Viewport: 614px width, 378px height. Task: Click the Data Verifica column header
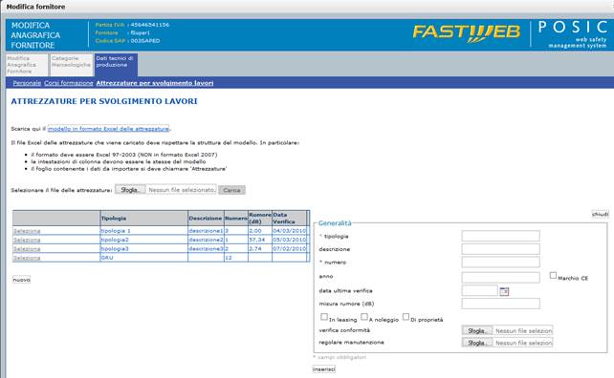pyautogui.click(x=290, y=219)
